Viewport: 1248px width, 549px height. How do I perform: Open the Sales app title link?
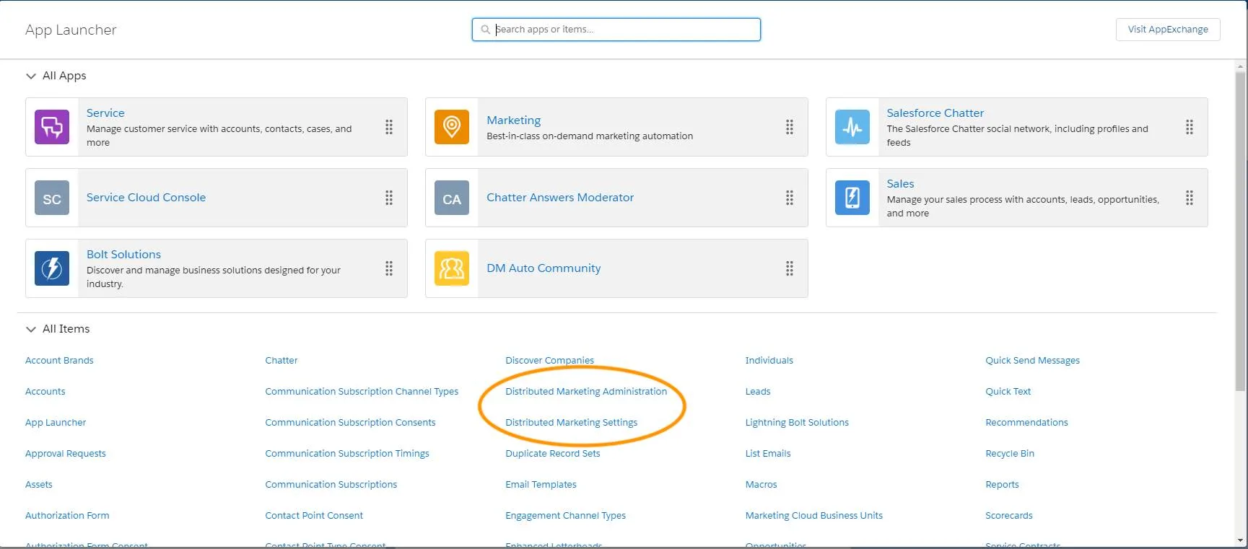click(x=900, y=183)
